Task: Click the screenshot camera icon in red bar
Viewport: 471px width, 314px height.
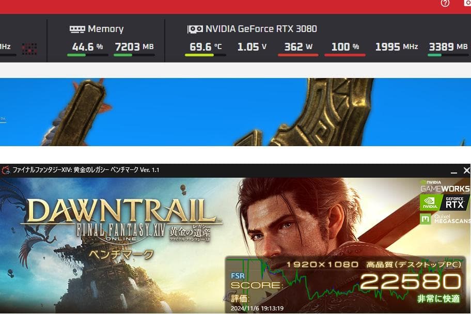Action: point(468,3)
